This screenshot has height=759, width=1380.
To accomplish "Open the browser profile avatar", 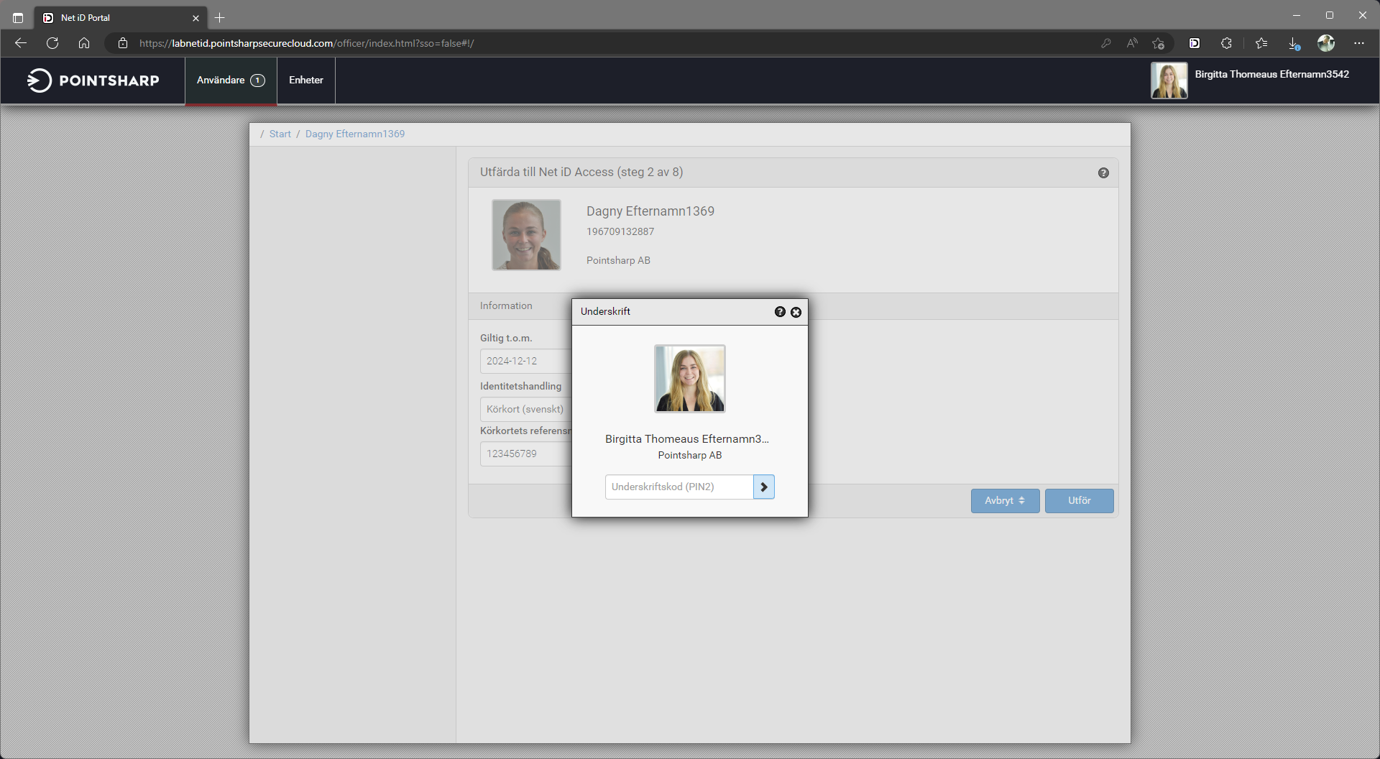I will pyautogui.click(x=1326, y=43).
